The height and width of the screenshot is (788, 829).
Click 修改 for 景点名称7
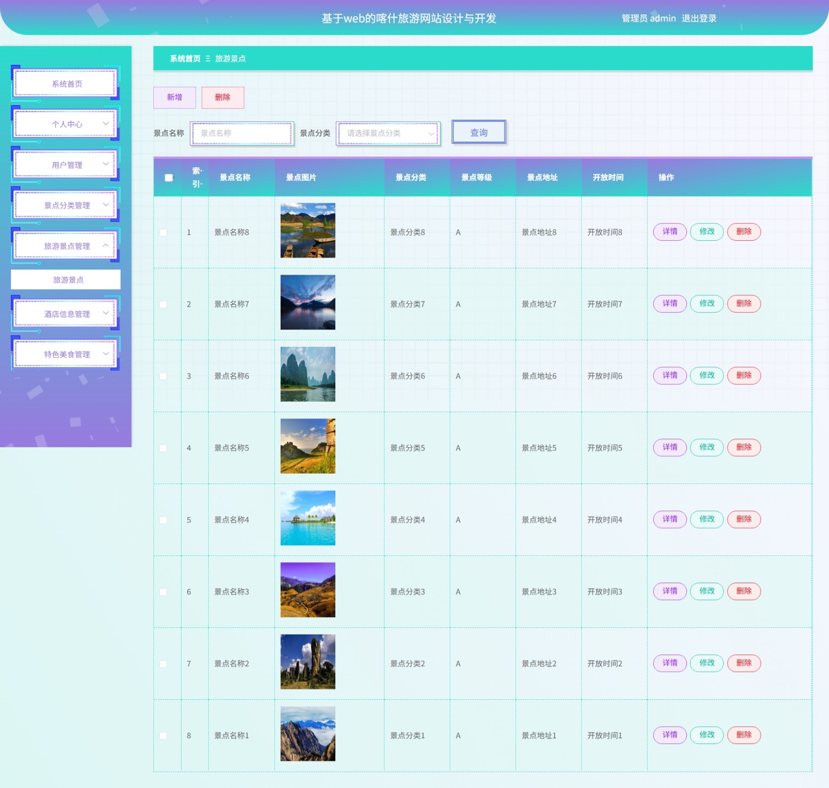(707, 304)
